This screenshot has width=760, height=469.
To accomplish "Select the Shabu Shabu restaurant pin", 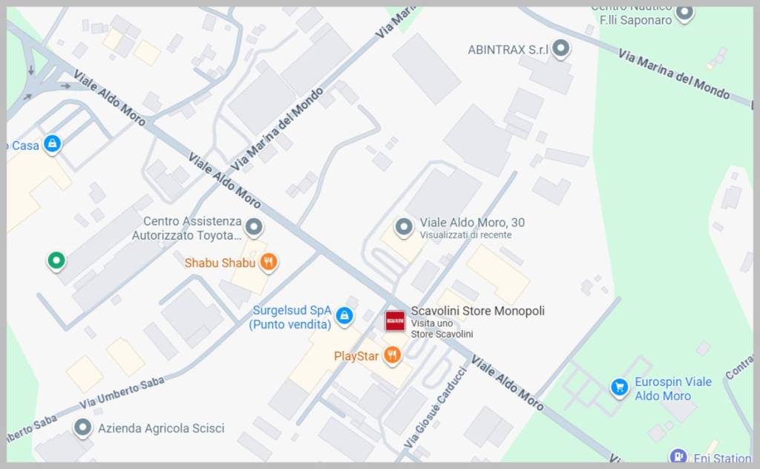I will (x=269, y=262).
